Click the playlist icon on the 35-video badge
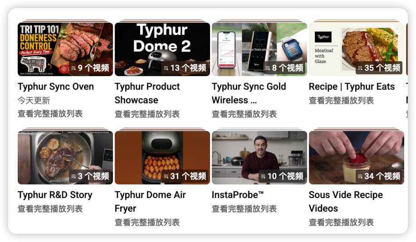The width and height of the screenshot is (416, 242). tap(360, 68)
